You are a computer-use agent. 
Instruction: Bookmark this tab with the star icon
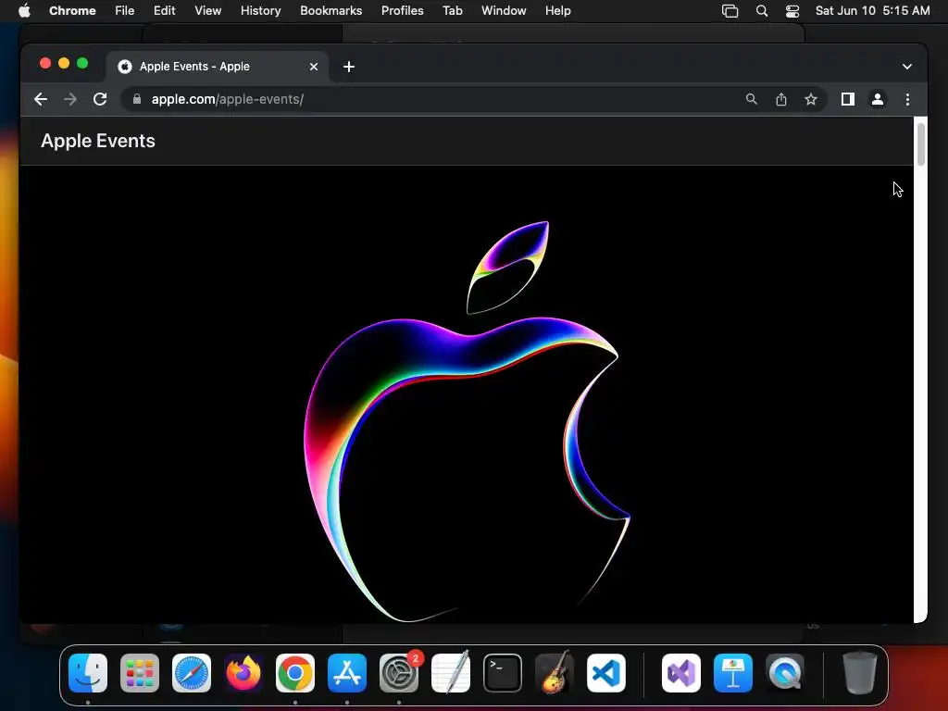point(811,99)
